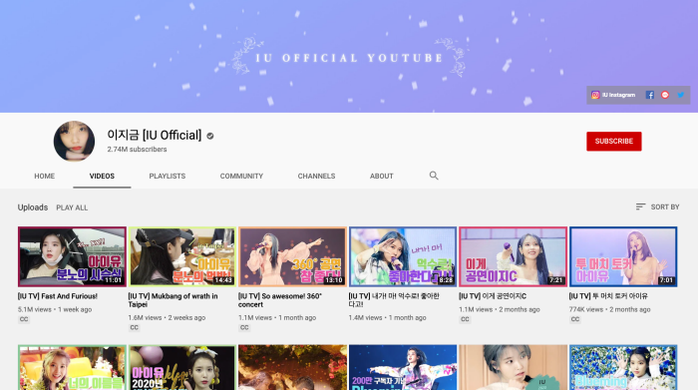The image size is (698, 390).
Task: Open the second-row thumbnail with the yellow couch
Action: [x=72, y=367]
